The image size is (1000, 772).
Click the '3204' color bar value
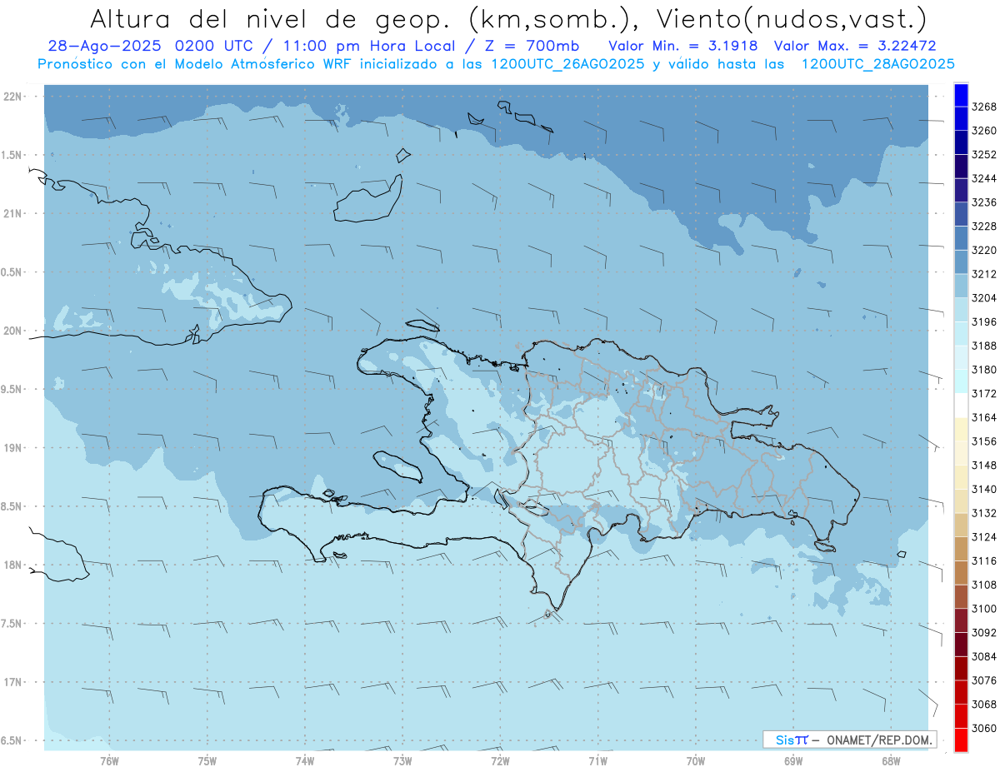pos(984,298)
